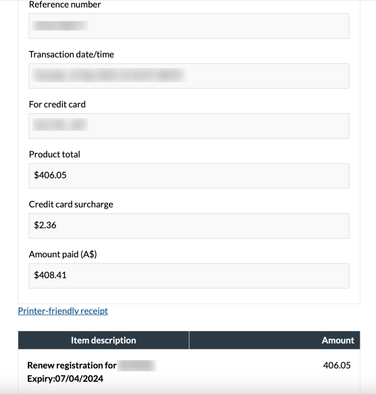
Task: Click the blurred credit card number value
Action: point(60,125)
